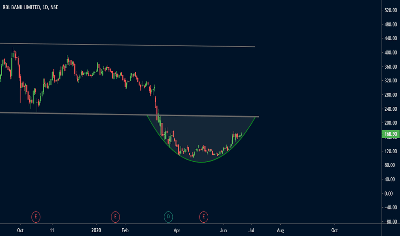Open the May earnings marker E
The image size is (400, 236).
coord(203,217)
